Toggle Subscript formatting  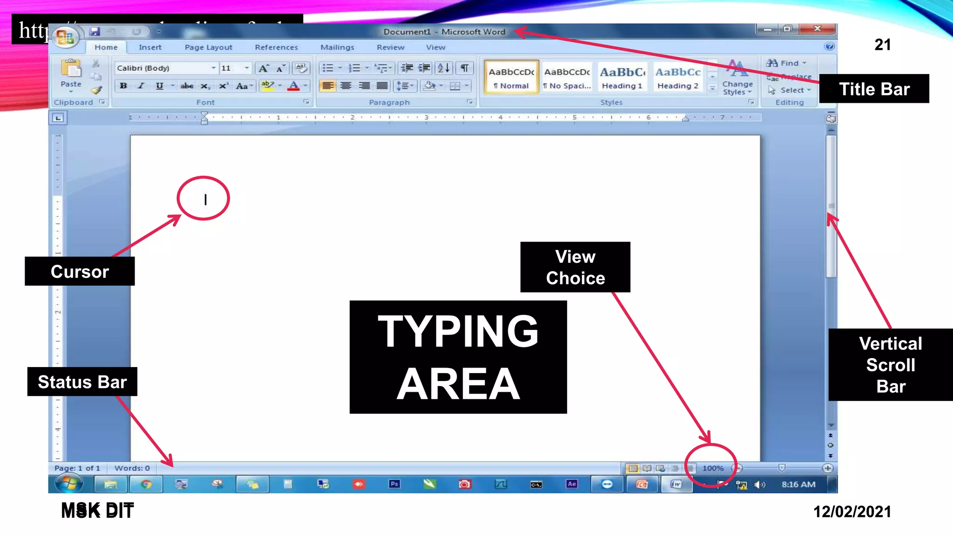pos(205,86)
